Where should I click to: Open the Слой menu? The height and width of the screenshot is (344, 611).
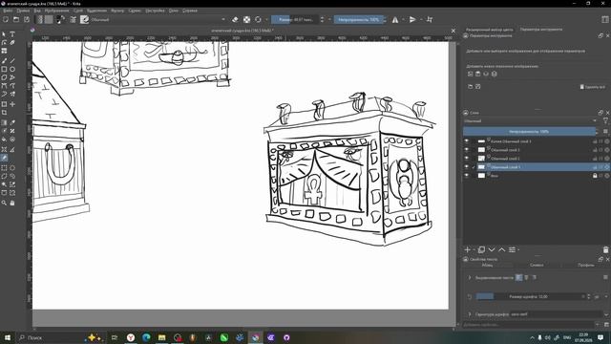(x=78, y=11)
